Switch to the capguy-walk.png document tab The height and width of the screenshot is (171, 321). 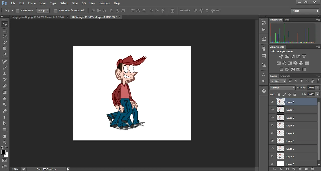[38, 17]
